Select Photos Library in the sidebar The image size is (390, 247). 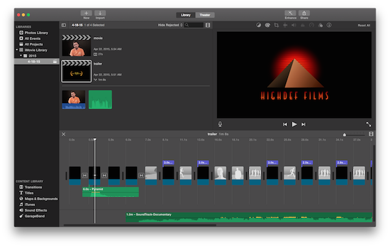pos(36,32)
